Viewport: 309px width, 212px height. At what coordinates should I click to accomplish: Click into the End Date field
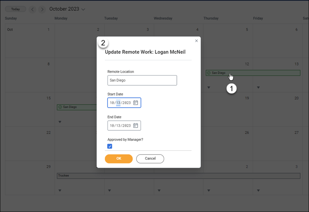(124, 126)
